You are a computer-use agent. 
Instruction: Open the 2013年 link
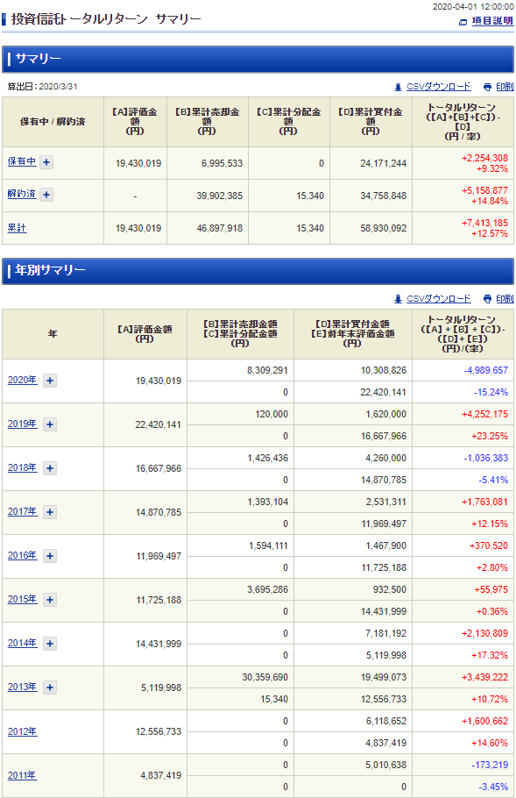pos(23,687)
